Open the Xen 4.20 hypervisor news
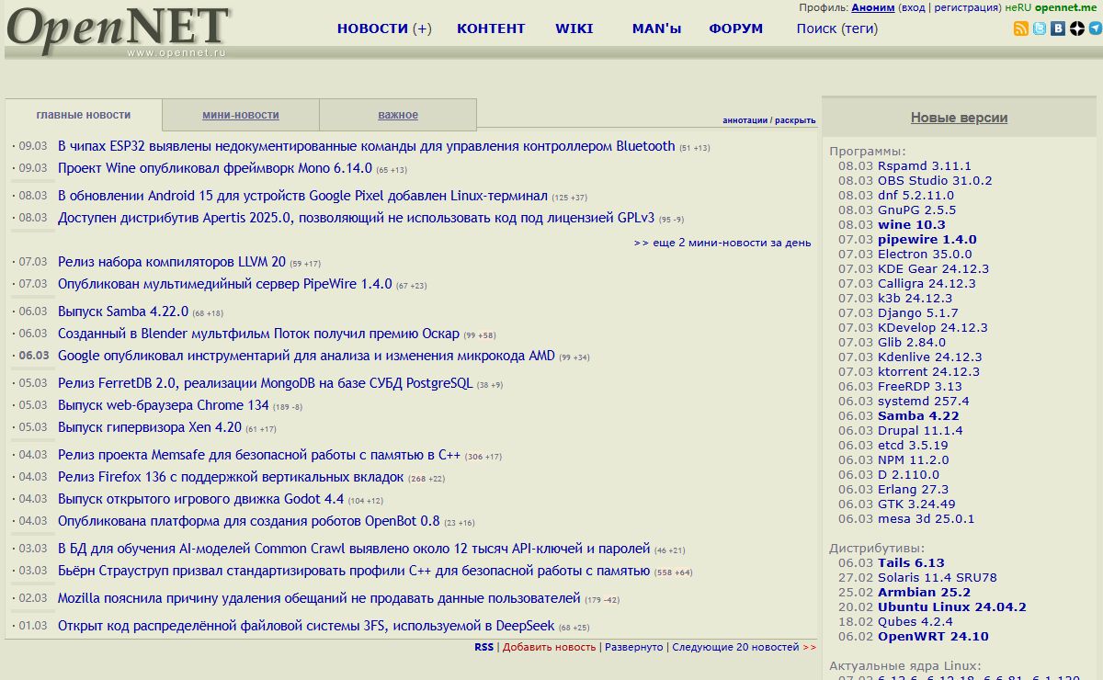Viewport: 1103px width, 680px height. point(150,427)
